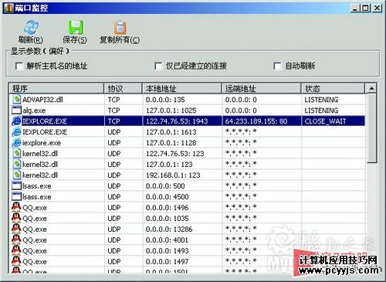Sort by 程序 column header
386x282 pixels.
pos(56,88)
